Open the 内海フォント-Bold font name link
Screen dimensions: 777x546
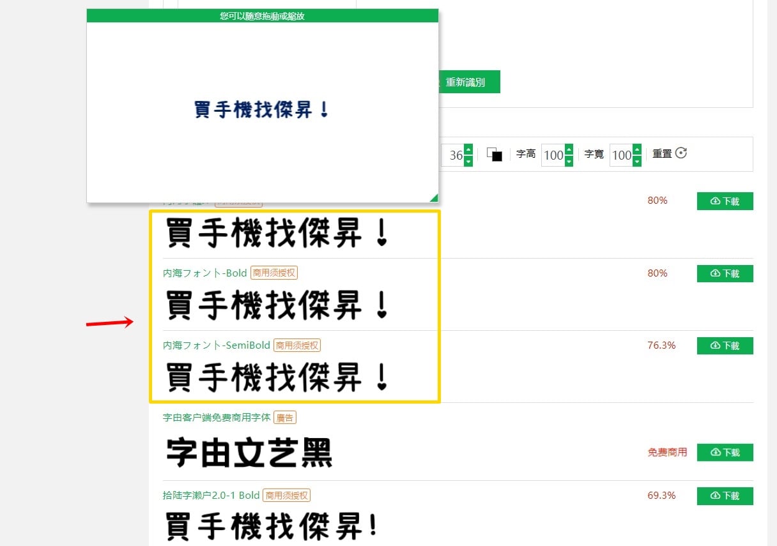[205, 273]
